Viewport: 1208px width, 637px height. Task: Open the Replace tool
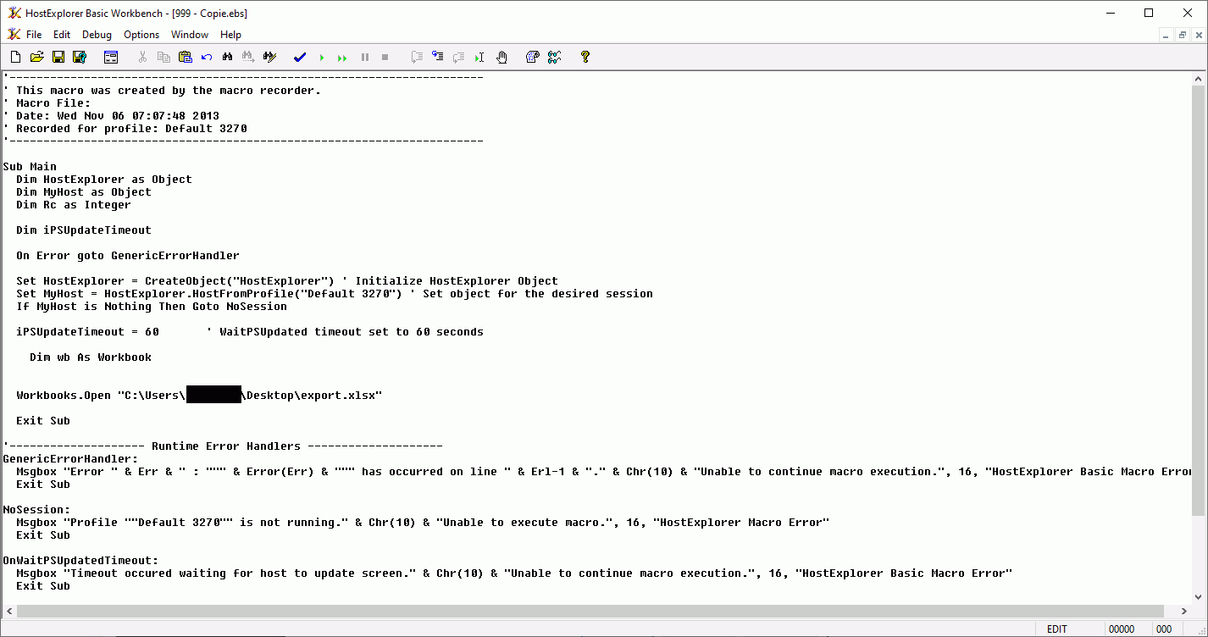(x=270, y=57)
